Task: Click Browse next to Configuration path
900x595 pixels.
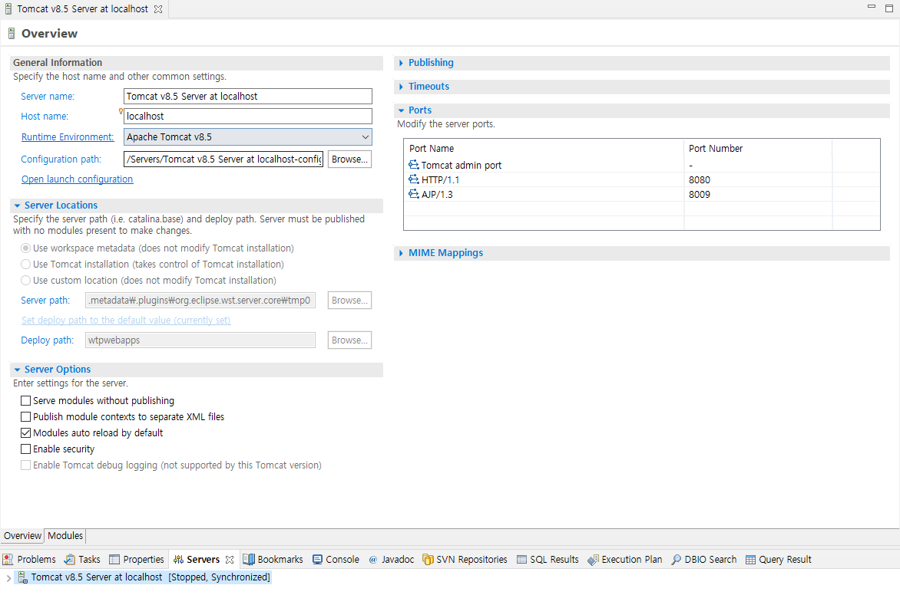Action: click(x=349, y=159)
